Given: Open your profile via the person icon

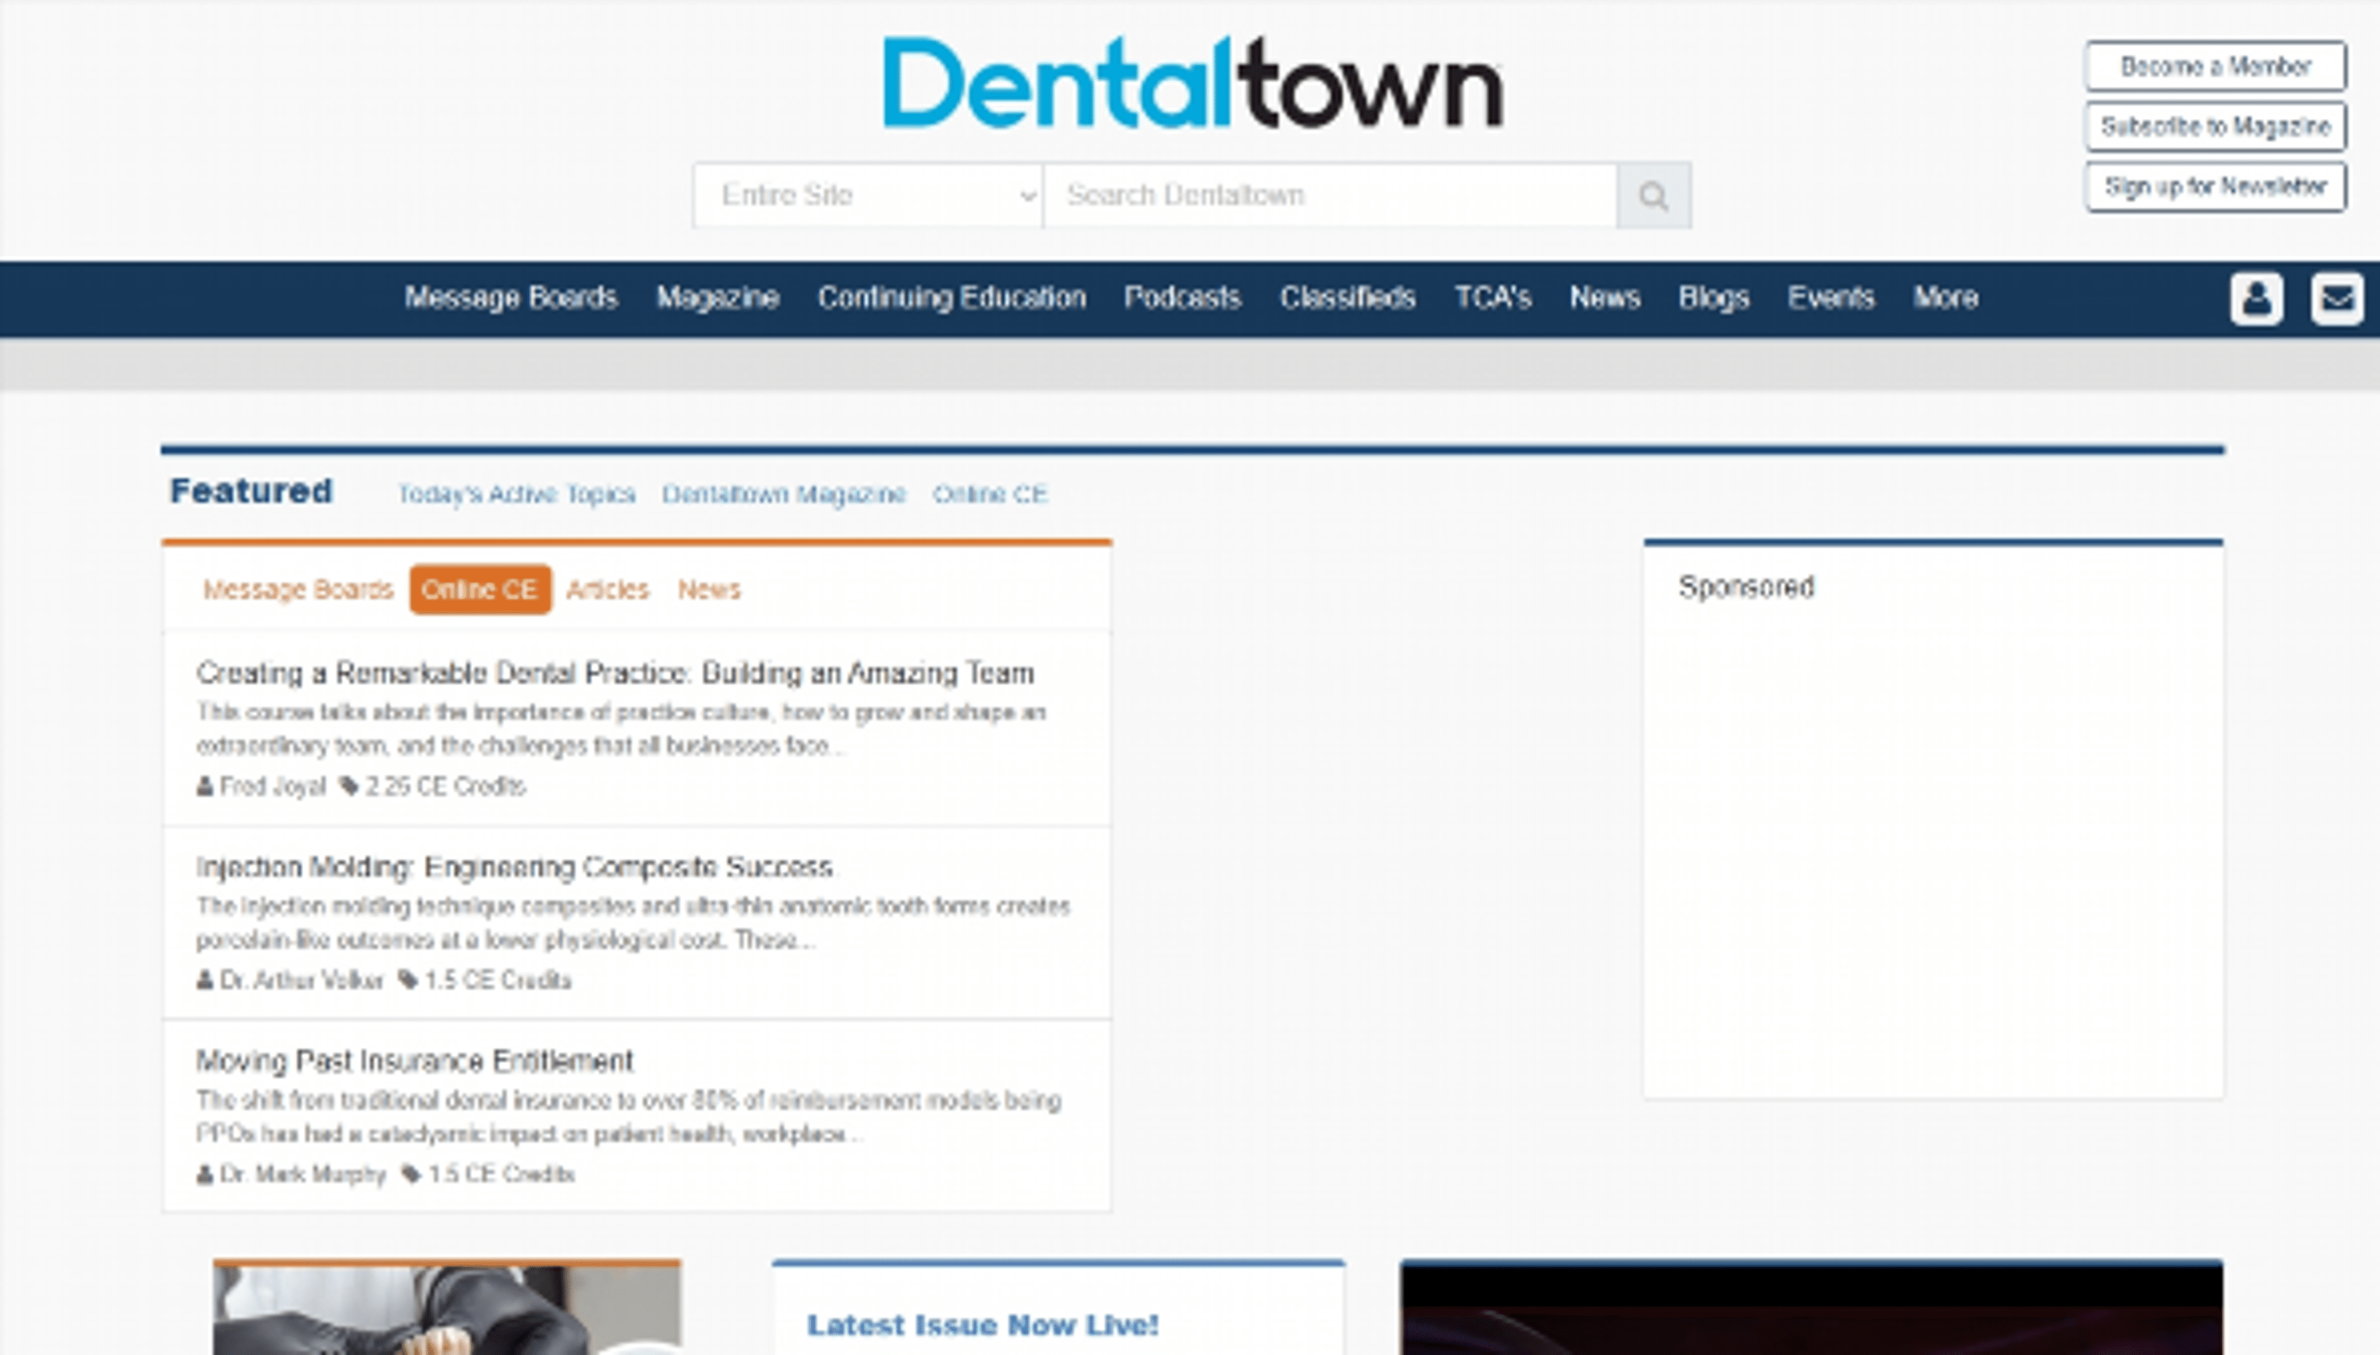Looking at the screenshot, I should tap(2257, 298).
